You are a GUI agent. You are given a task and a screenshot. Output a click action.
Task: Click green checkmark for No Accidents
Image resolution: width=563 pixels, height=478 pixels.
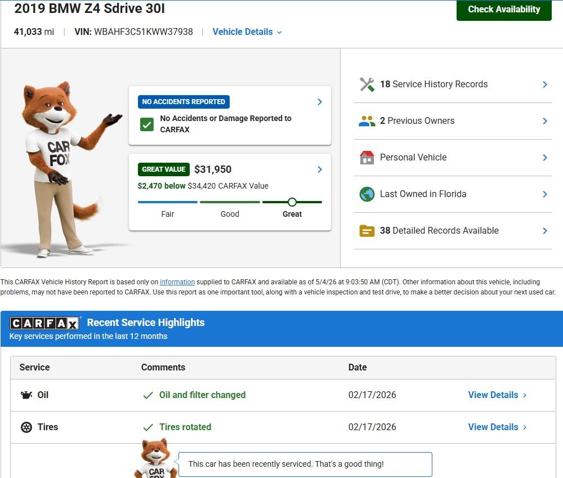point(147,124)
